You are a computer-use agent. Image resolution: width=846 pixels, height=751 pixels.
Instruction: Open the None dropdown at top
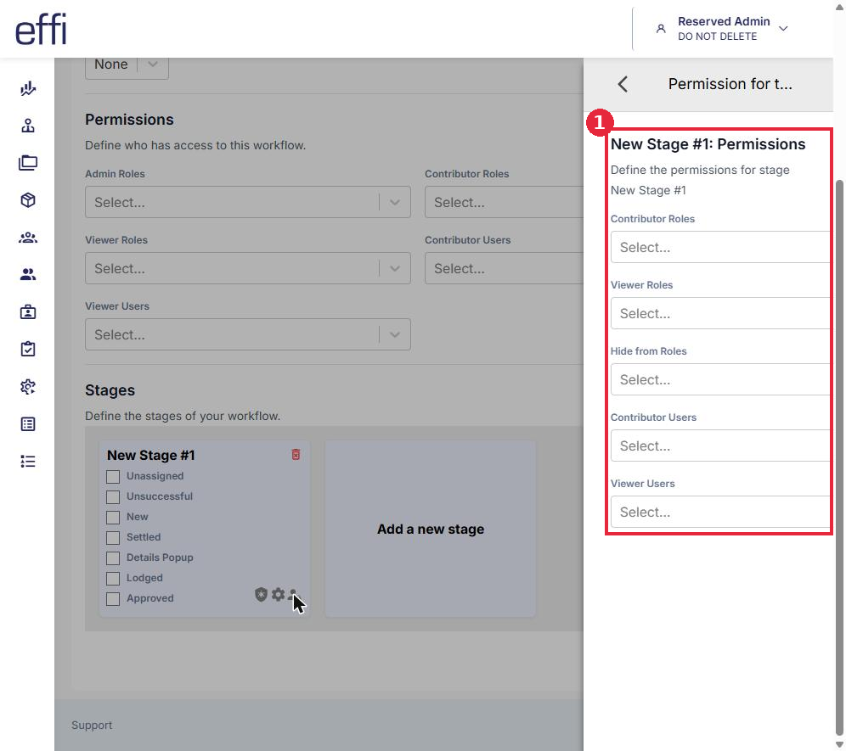(x=127, y=66)
